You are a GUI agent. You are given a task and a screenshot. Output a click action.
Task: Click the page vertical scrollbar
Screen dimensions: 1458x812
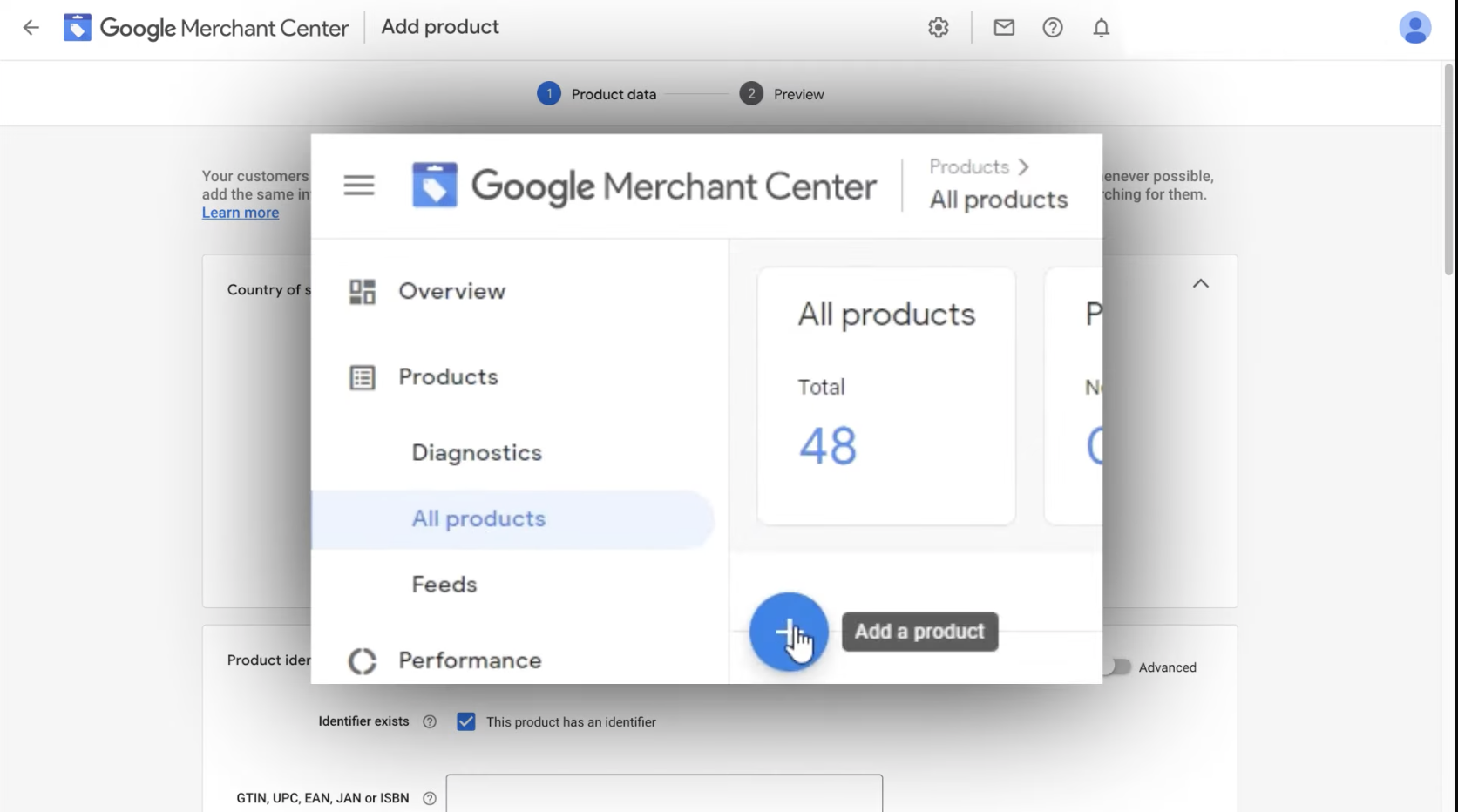click(1449, 170)
